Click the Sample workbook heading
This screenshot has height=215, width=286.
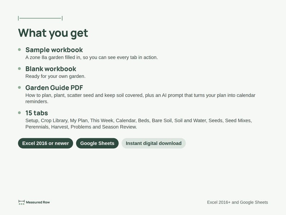[x=54, y=50]
